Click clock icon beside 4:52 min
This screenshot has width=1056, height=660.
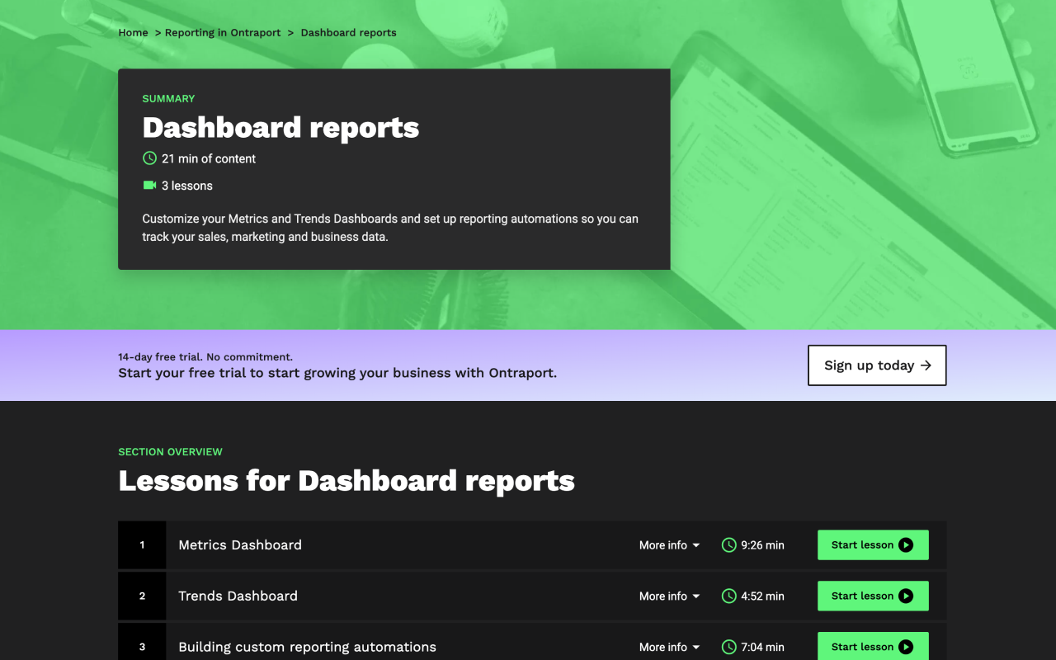[x=728, y=596]
